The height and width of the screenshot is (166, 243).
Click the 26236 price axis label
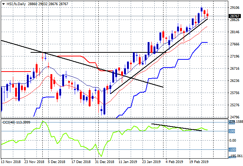pyautogui.click(x=235, y=80)
